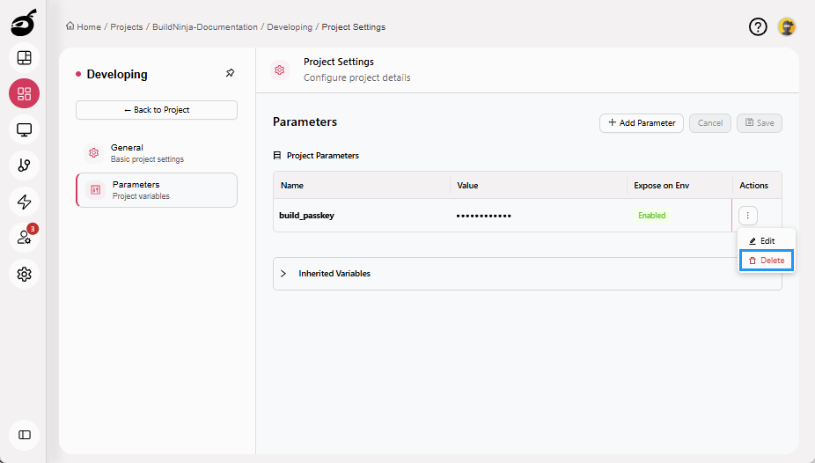
Task: Open user management icon with badge
Action: (24, 238)
